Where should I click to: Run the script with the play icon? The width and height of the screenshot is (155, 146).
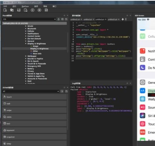click(32, 10)
